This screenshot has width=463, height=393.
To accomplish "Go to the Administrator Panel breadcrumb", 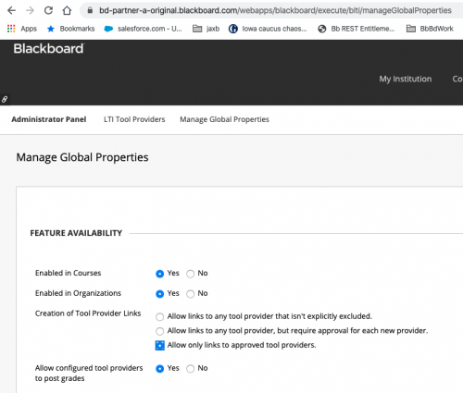I will [x=49, y=119].
